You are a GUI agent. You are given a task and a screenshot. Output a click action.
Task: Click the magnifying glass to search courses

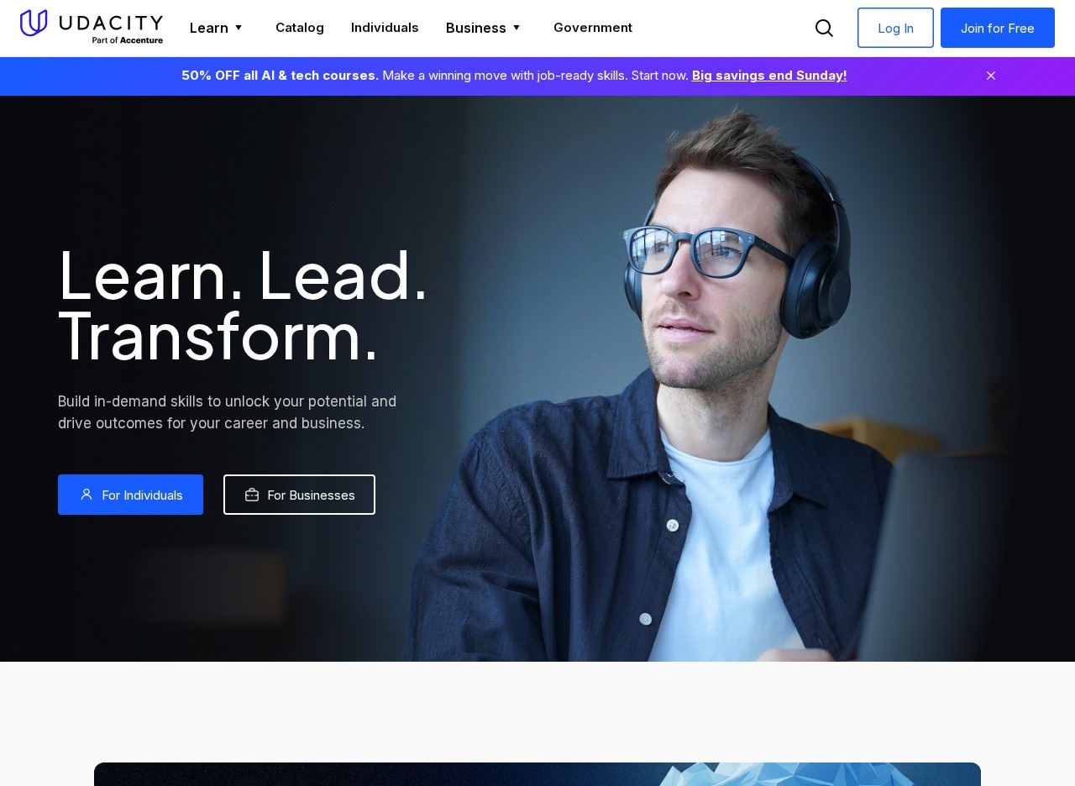(x=824, y=28)
